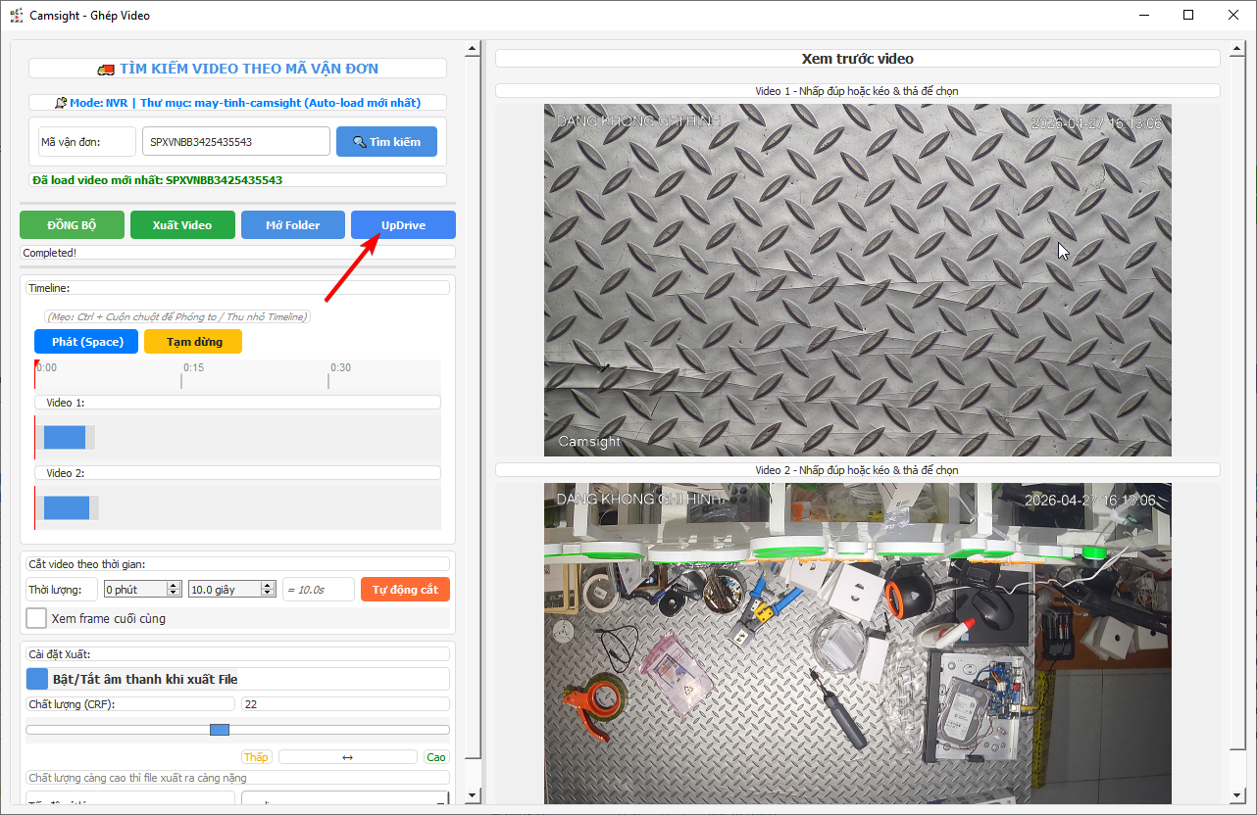Decrease the giây seconds spinner value
Viewport: 1257px width, 815px height.
[x=268, y=593]
